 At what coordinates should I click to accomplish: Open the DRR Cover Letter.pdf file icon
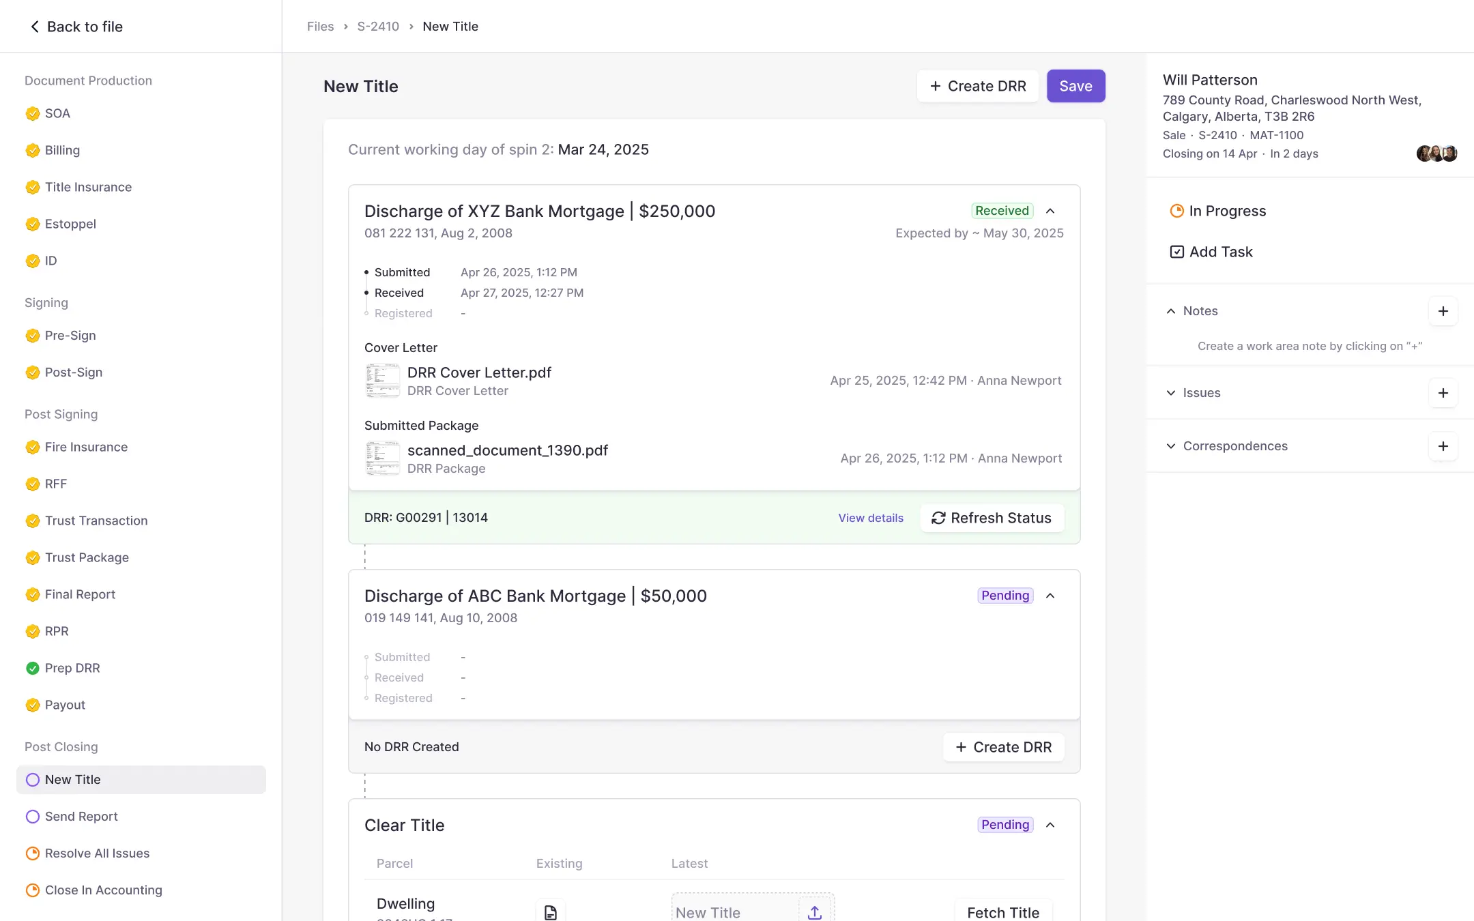(383, 381)
